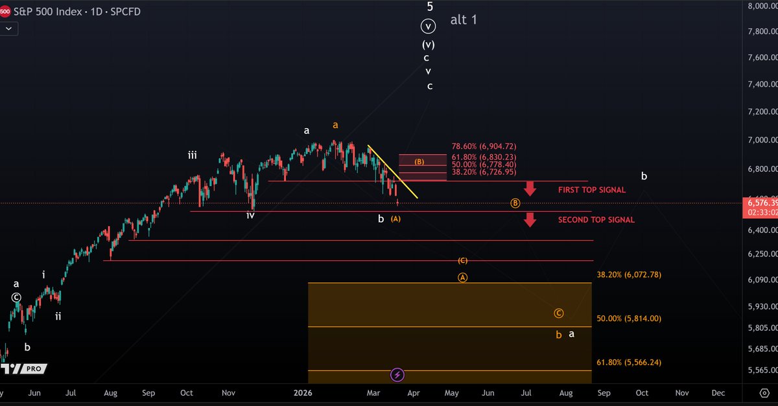
Task: Click 6,250.00 on the price axis
Action: point(763,254)
